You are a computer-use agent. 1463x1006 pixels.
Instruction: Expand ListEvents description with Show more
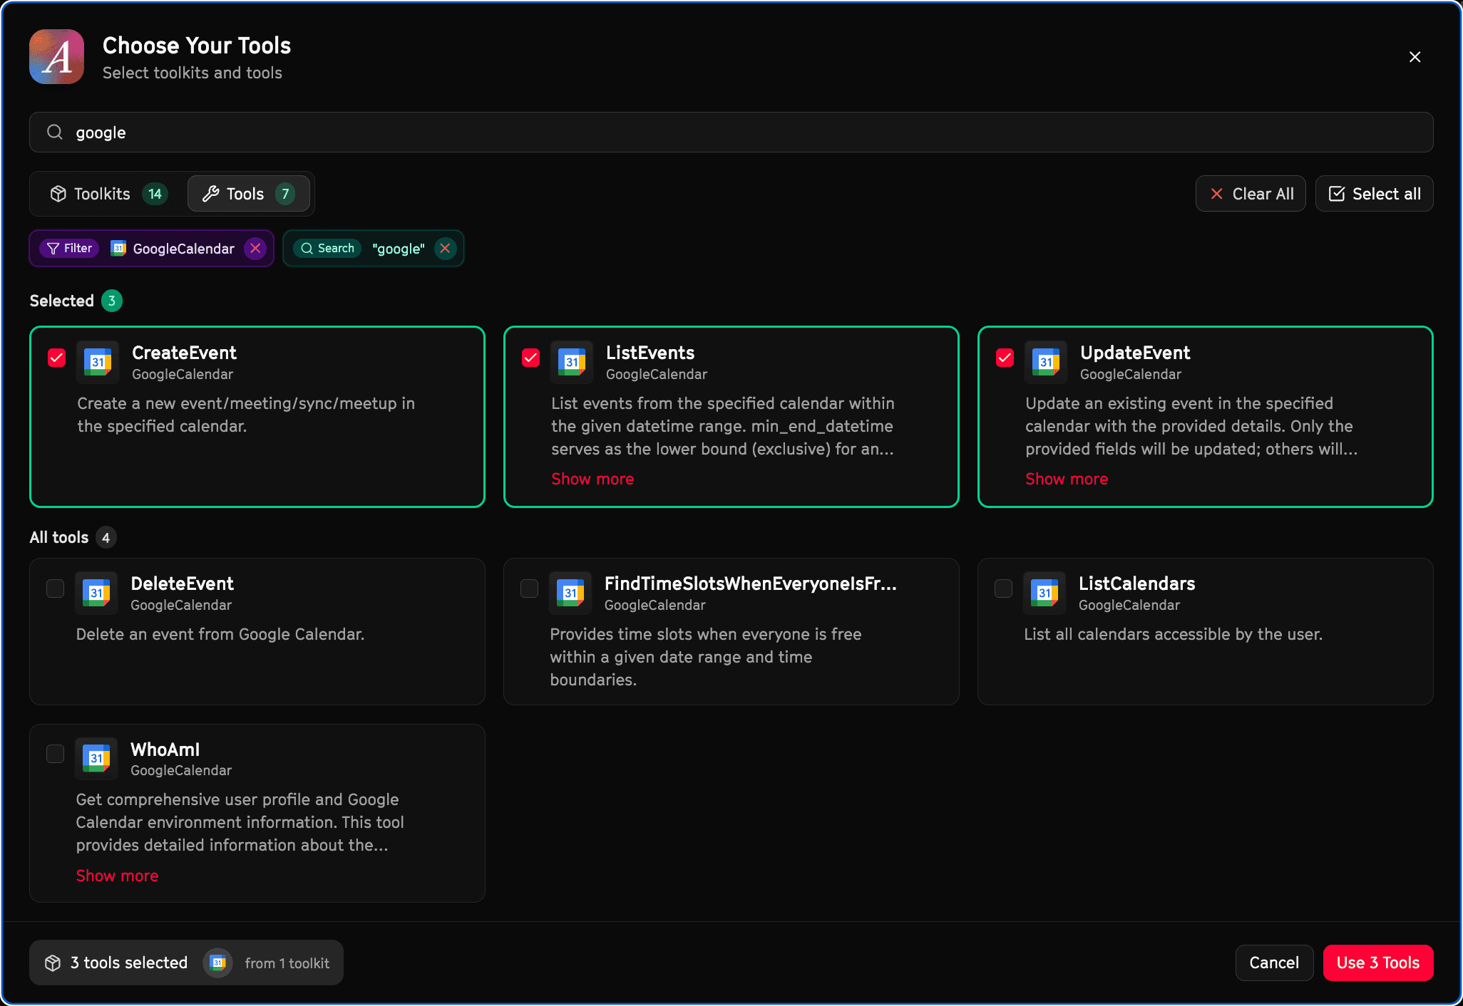(592, 479)
